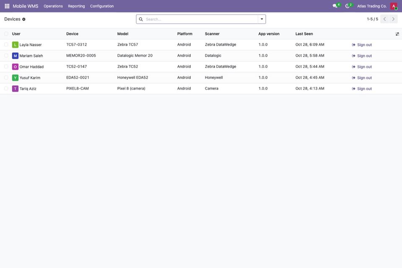Focus the Search input field
The width and height of the screenshot is (402, 268).
point(201,19)
